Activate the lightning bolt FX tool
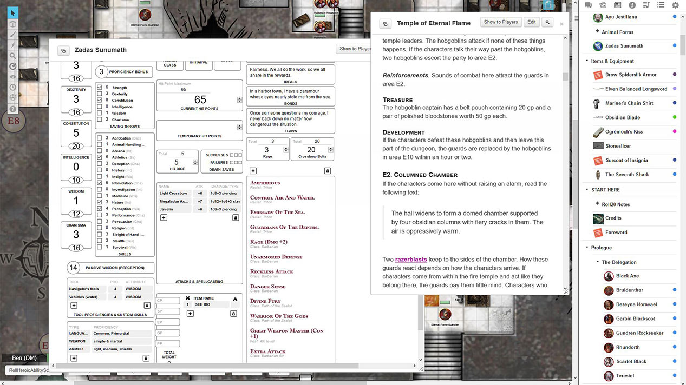686x385 pixels. (13, 45)
